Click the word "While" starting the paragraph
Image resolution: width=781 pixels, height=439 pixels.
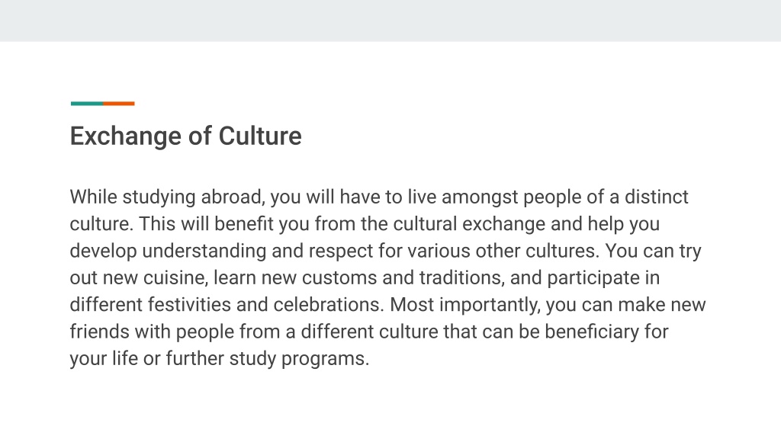coord(93,197)
